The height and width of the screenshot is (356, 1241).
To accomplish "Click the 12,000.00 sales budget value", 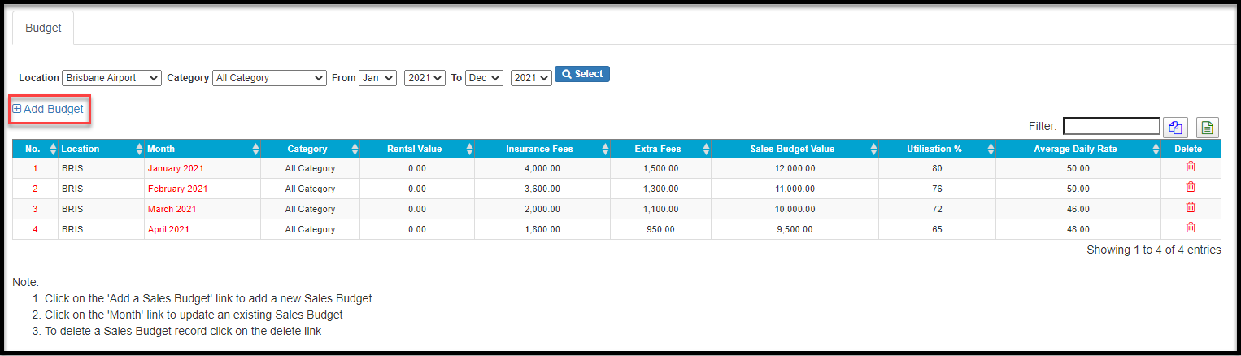I will [795, 168].
